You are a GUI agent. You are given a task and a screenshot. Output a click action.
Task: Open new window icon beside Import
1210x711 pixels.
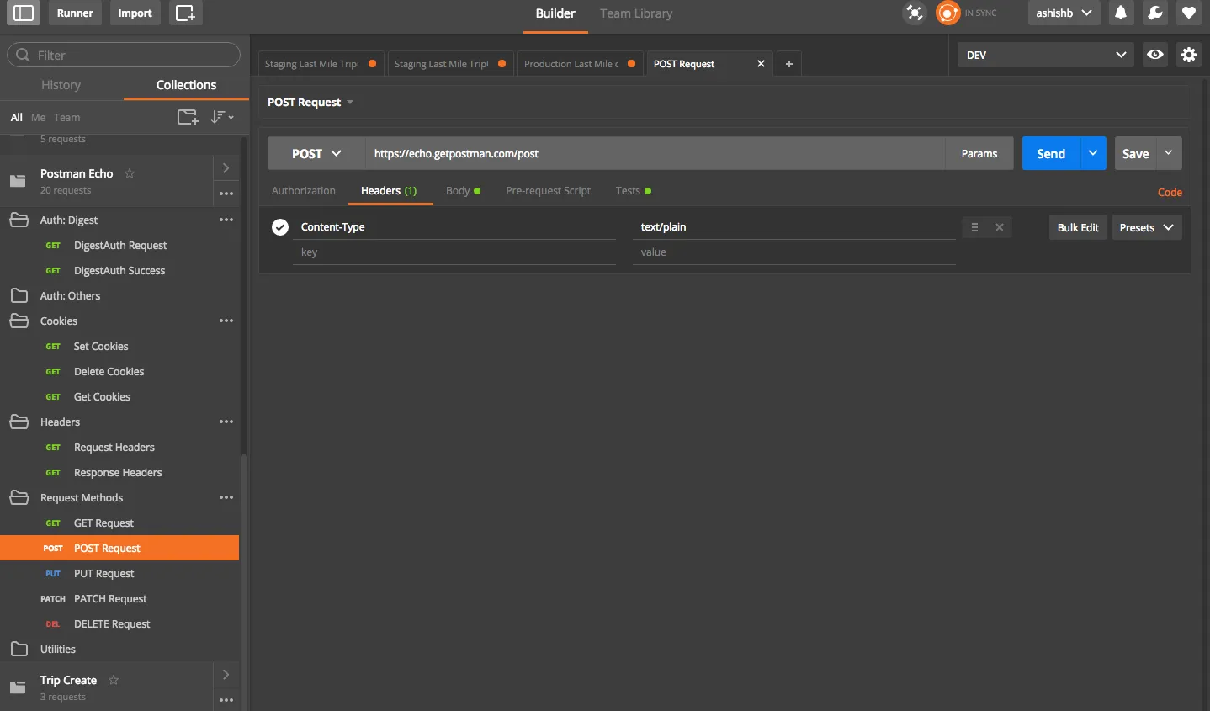185,13
